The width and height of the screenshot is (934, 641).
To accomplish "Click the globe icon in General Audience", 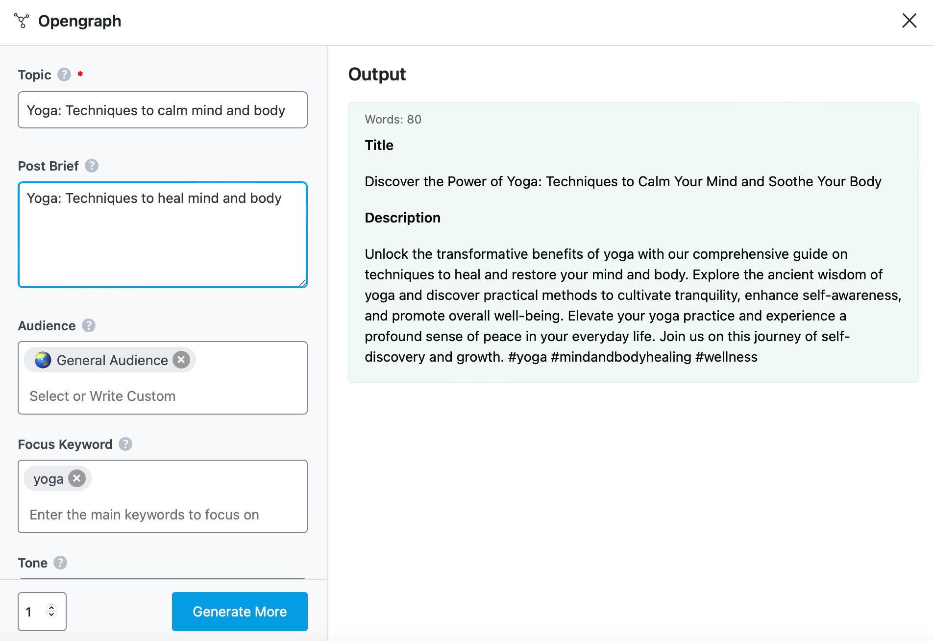I will click(x=43, y=360).
